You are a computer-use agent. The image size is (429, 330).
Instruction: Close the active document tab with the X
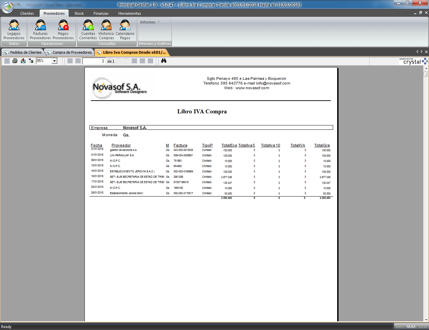click(x=426, y=52)
